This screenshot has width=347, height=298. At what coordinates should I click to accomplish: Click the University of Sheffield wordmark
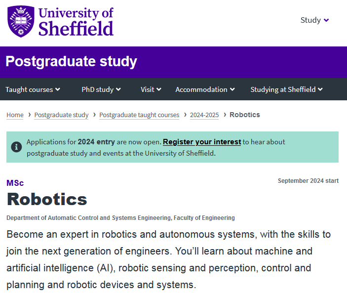(x=76, y=22)
